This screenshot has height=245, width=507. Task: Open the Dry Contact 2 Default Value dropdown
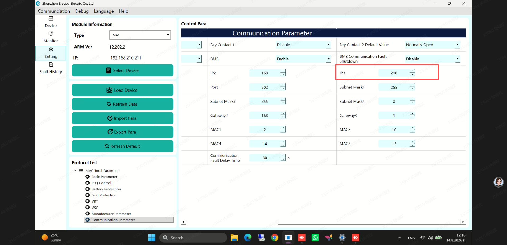(x=433, y=45)
